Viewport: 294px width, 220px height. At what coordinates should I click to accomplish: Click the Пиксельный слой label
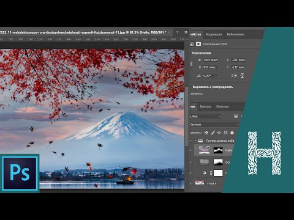tap(215, 44)
